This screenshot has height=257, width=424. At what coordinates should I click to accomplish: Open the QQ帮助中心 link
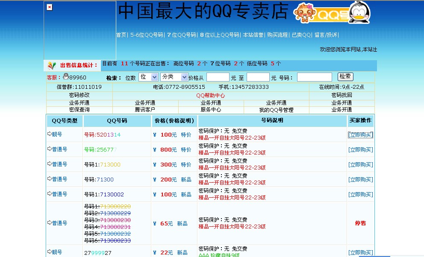[x=211, y=95]
